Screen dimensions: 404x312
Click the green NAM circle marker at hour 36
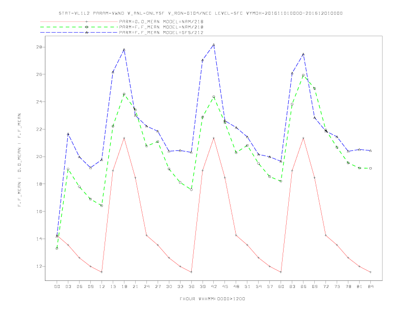(x=191, y=190)
